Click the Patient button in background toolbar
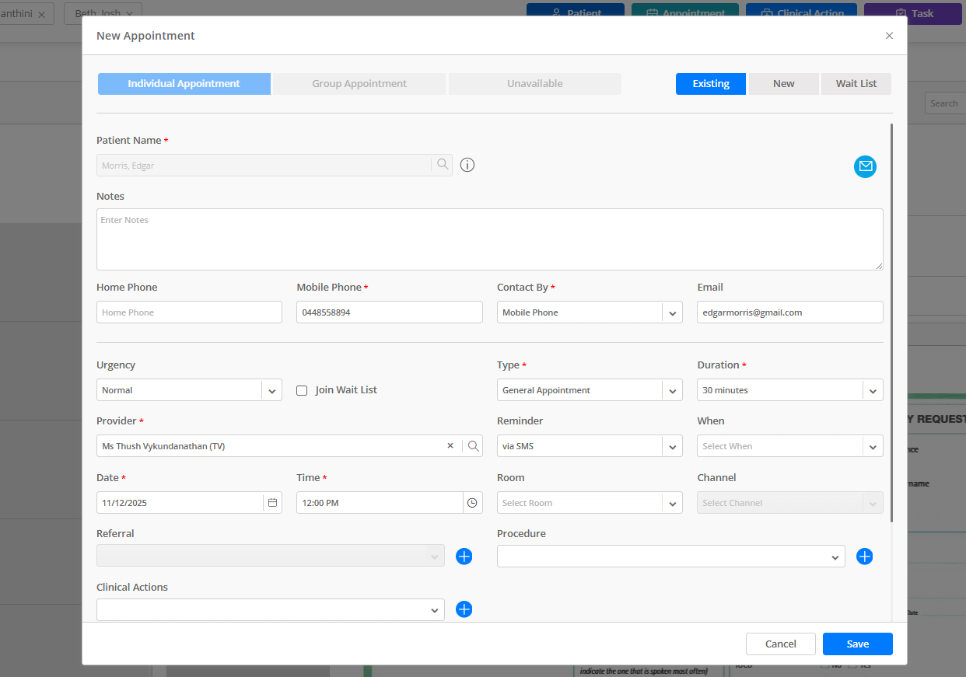The image size is (966, 677). tap(576, 11)
